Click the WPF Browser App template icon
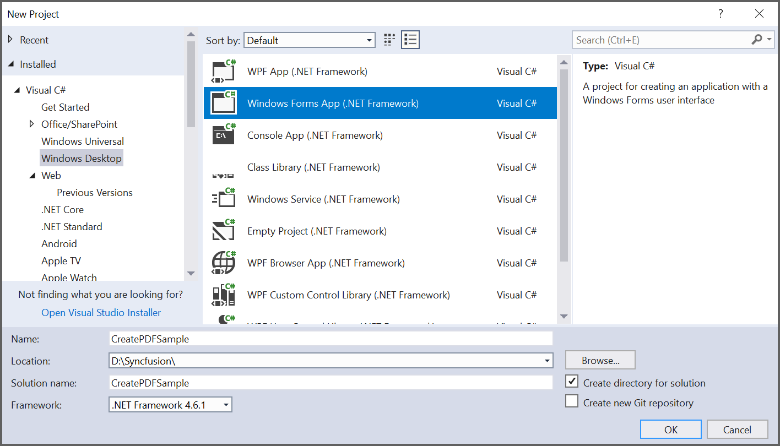780x446 pixels. click(x=224, y=263)
